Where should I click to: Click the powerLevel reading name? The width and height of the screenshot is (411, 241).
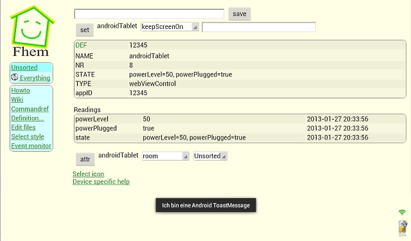pyautogui.click(x=92, y=119)
